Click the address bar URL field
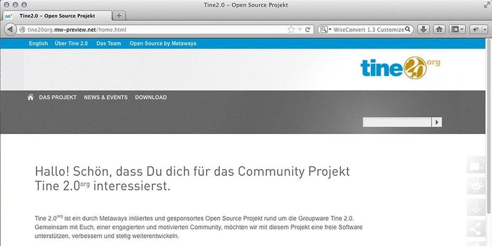 [x=154, y=30]
